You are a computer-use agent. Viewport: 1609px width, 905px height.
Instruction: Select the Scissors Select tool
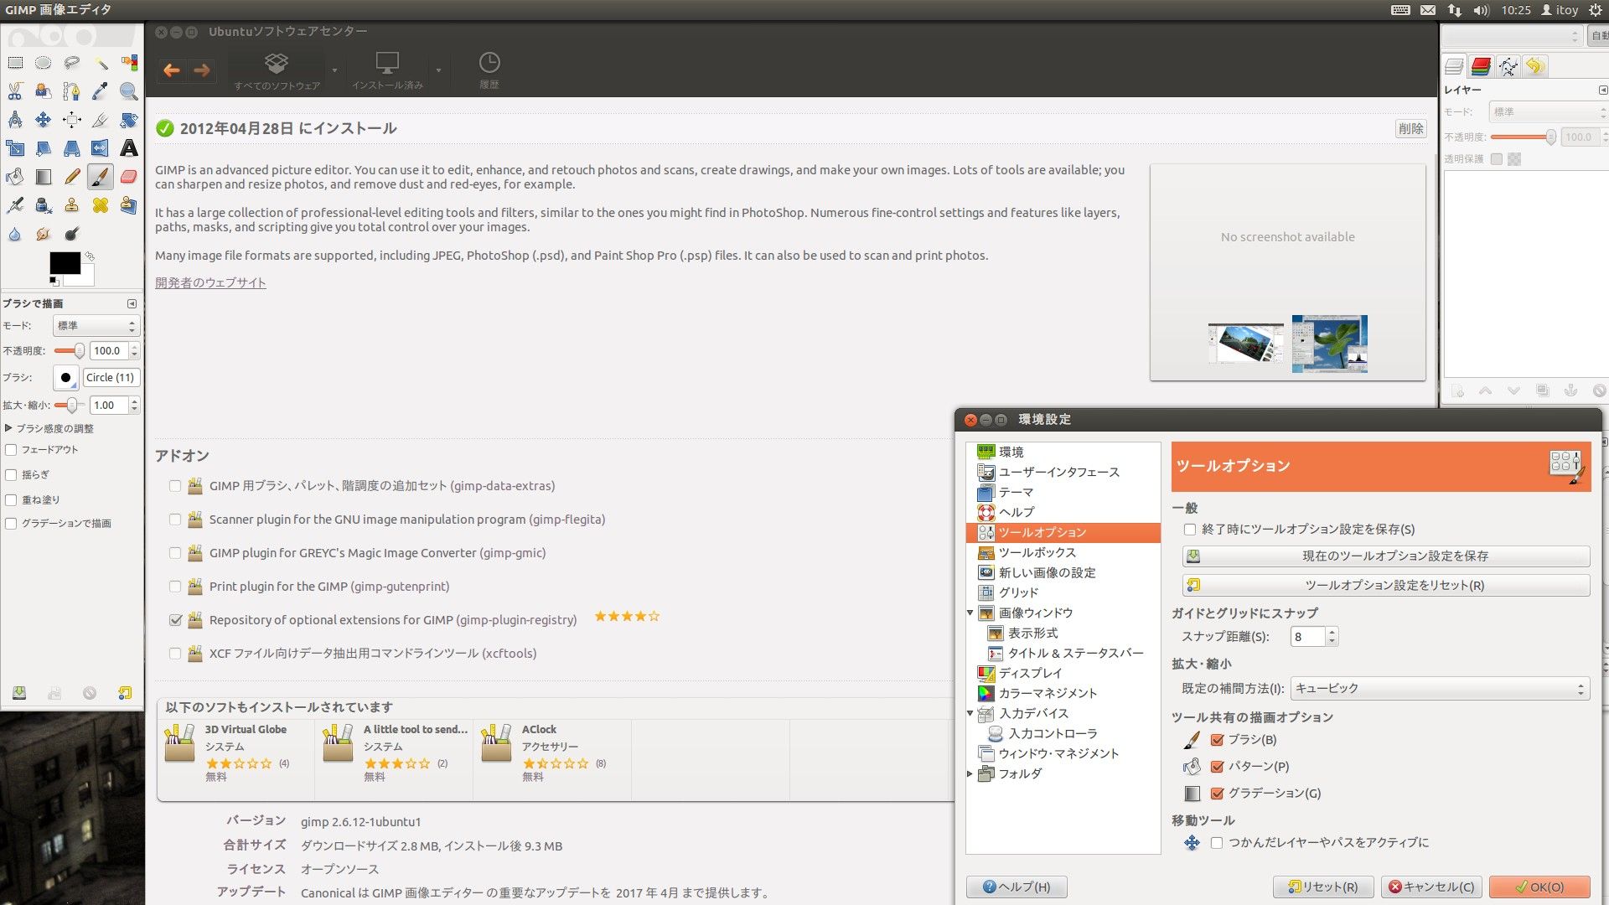pyautogui.click(x=15, y=91)
